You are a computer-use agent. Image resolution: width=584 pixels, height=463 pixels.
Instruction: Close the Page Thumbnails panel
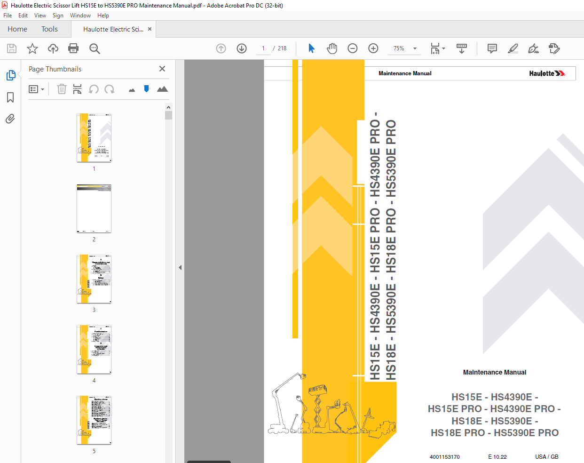[x=162, y=69]
